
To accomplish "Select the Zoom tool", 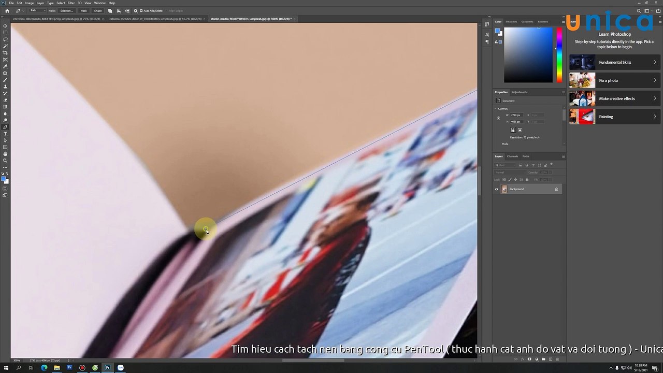I will click(x=5, y=161).
